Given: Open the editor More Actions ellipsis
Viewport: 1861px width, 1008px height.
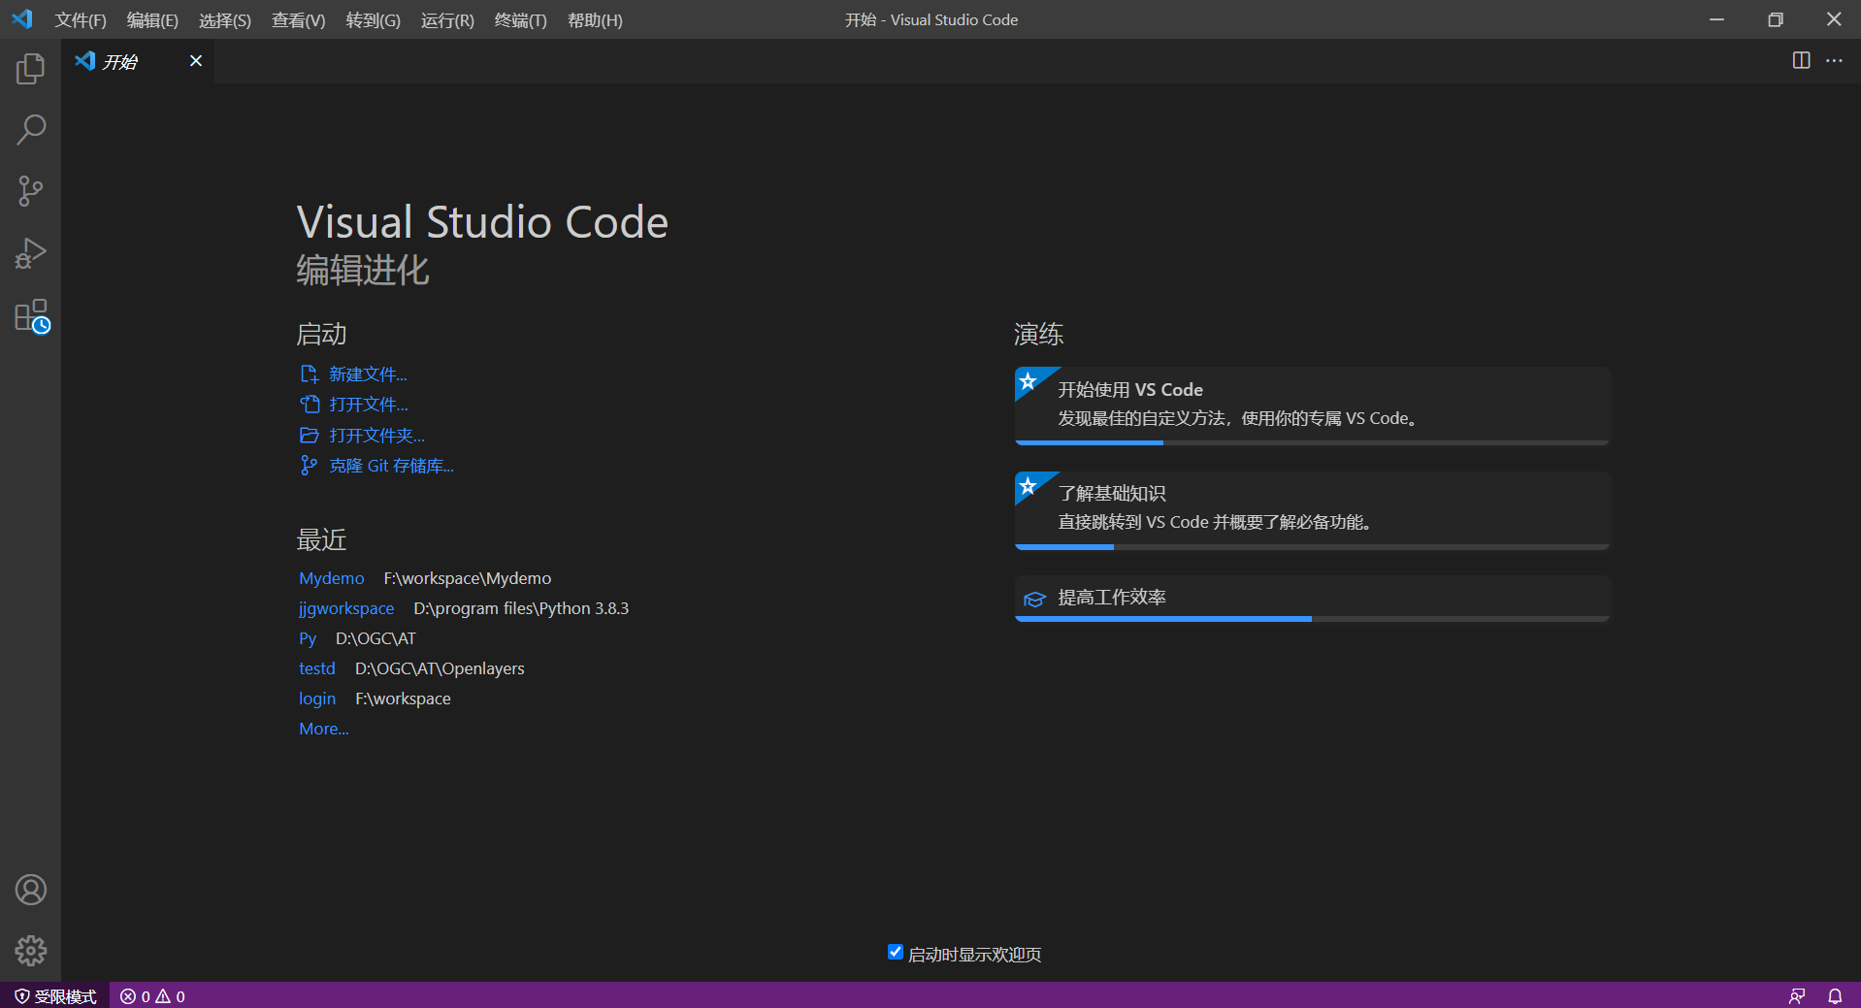Looking at the screenshot, I should 1834,60.
